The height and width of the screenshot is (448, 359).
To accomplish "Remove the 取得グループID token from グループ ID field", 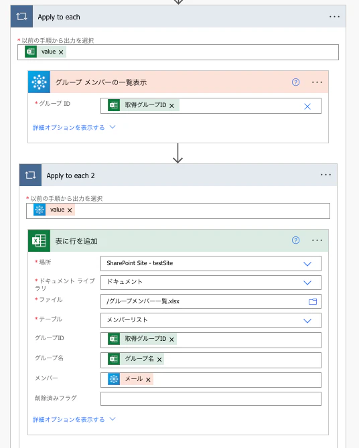I will point(171,106).
